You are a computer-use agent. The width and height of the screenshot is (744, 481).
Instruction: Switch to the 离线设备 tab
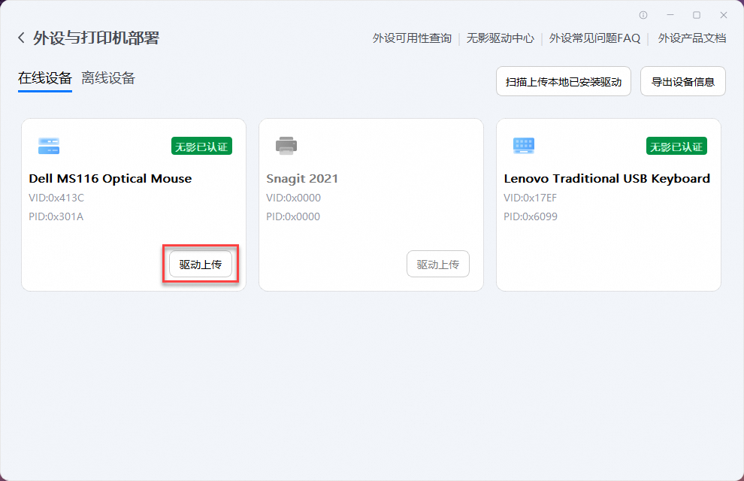(108, 78)
